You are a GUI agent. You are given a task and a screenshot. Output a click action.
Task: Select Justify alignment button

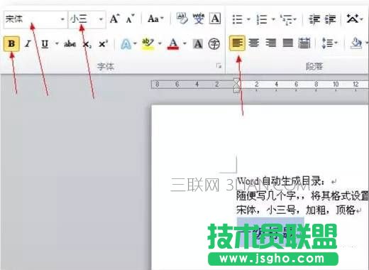coord(287,43)
